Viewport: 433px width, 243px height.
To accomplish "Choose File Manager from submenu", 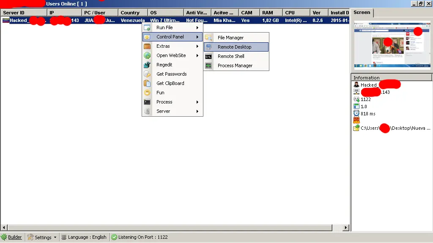I will pyautogui.click(x=236, y=38).
